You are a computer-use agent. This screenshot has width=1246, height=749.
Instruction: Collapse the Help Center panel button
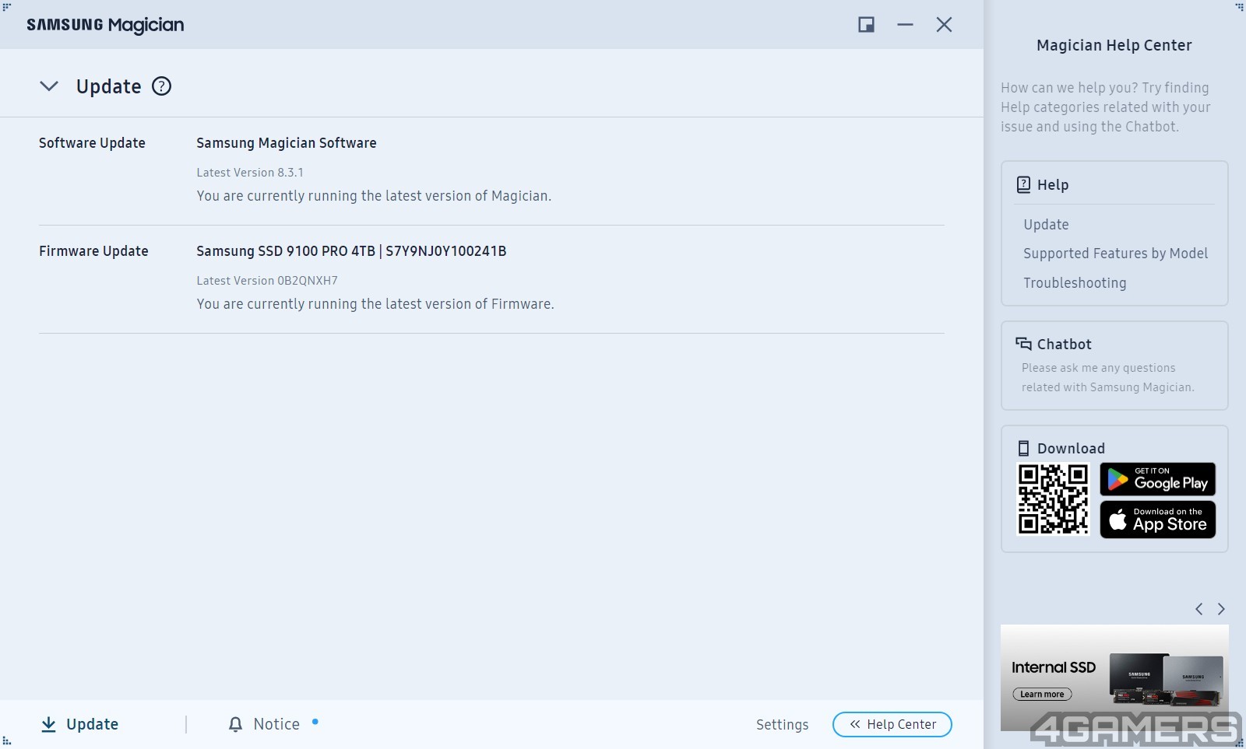(x=892, y=724)
